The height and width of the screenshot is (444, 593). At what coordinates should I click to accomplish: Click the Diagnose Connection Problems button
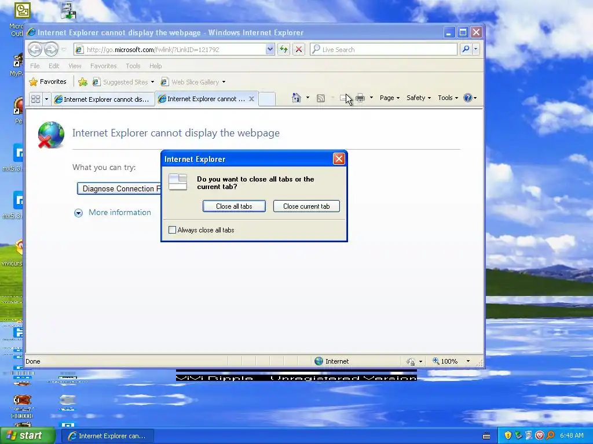(119, 188)
